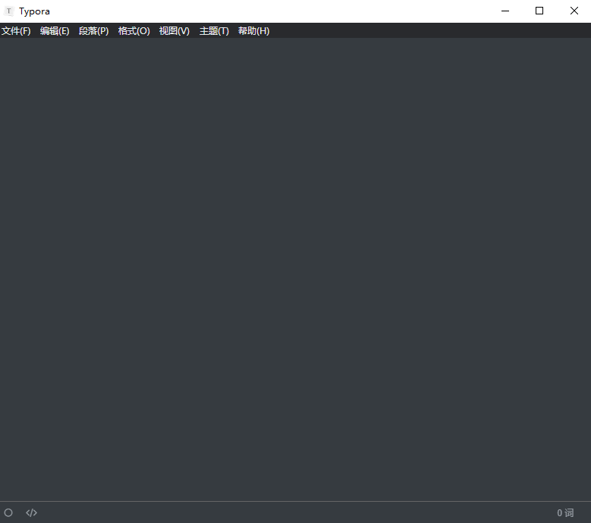Minimize the Typora window

pyautogui.click(x=505, y=11)
